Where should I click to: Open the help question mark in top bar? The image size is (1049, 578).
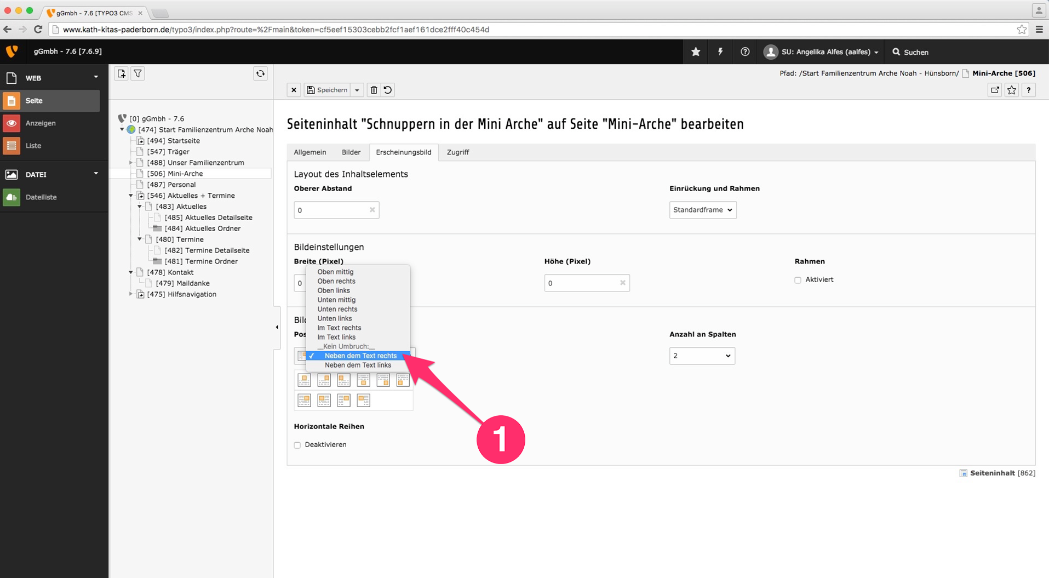(x=745, y=52)
